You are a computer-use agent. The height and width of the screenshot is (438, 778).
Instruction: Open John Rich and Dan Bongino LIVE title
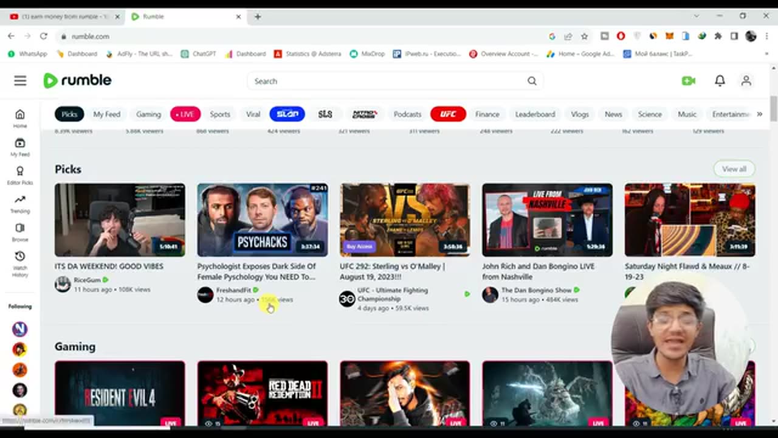[x=539, y=271]
